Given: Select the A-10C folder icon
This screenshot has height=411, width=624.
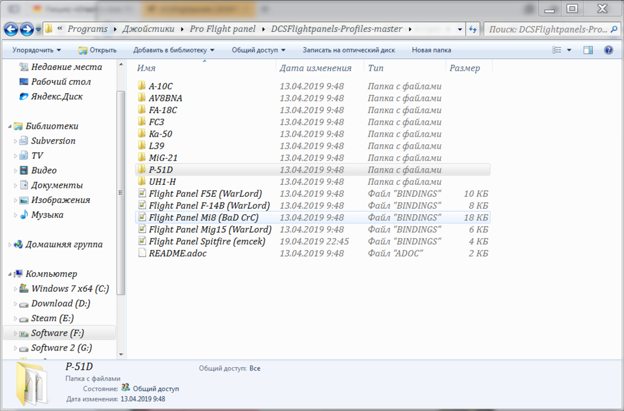Looking at the screenshot, I should 142,86.
